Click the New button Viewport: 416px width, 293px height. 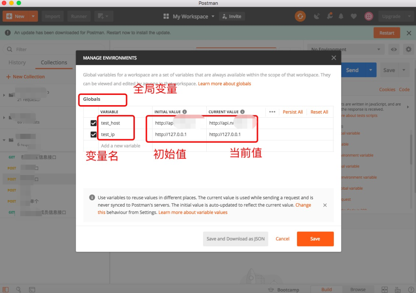tap(16, 16)
